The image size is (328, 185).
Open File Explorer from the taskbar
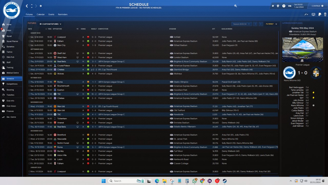tap(164, 181)
